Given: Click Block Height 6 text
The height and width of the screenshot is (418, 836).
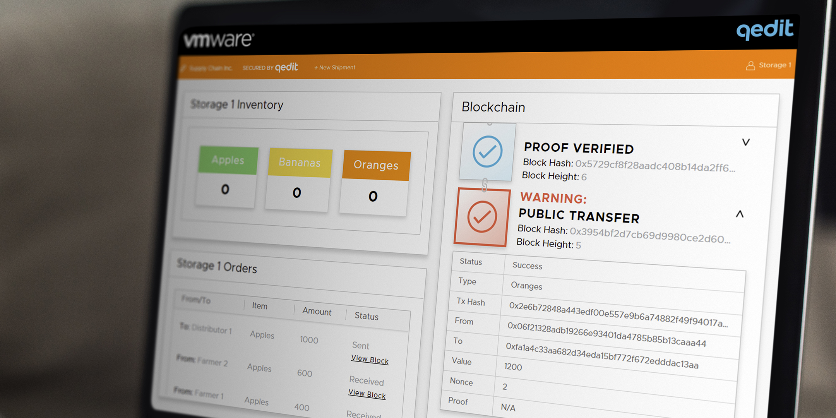Looking at the screenshot, I should click(x=554, y=176).
